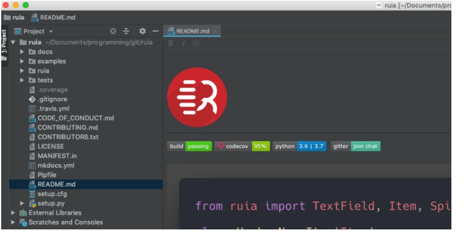Screen dimensions: 476x233
Task: Click the External Libraries icon
Action: pos(23,213)
